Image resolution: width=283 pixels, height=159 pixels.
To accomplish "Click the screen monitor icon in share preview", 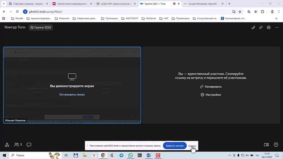I will pyautogui.click(x=72, y=77).
